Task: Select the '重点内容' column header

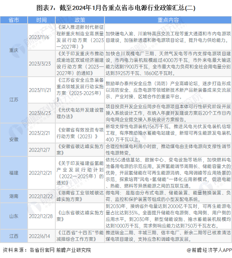Action: click(x=168, y=20)
